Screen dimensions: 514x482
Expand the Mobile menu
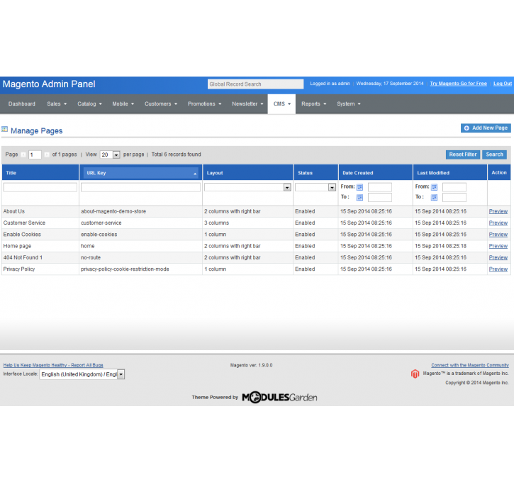point(123,104)
